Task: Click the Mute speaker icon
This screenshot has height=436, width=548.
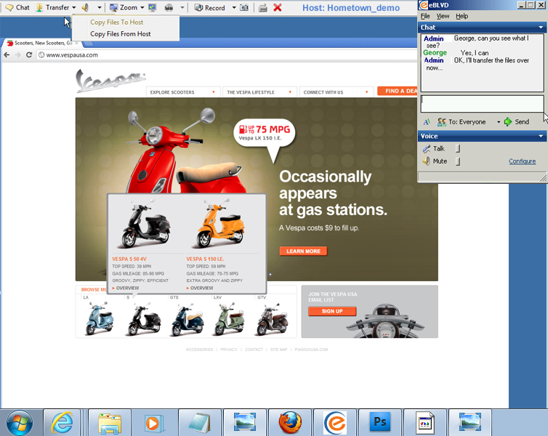Action: pos(426,161)
